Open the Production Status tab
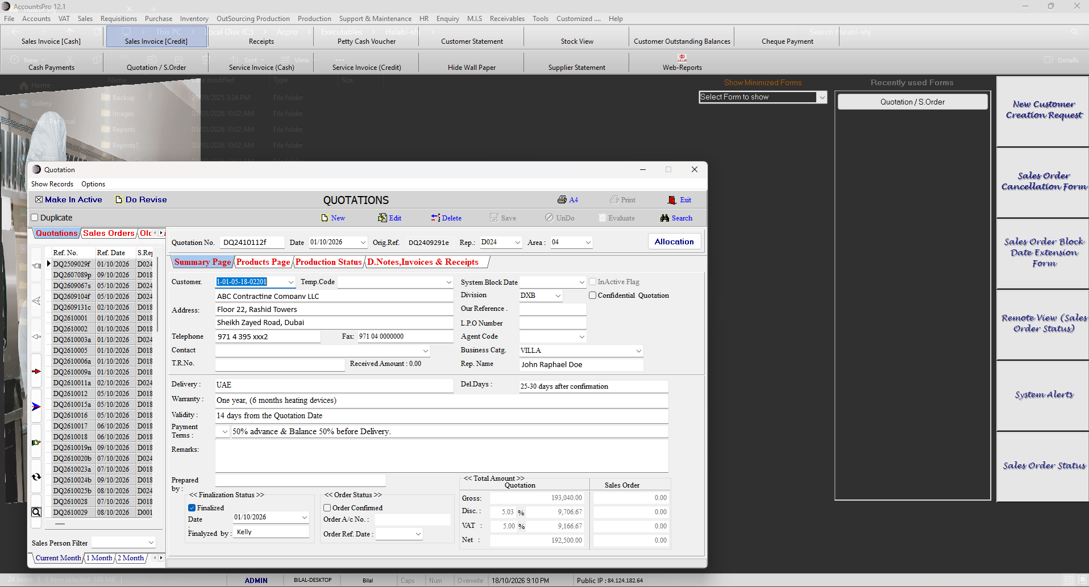The width and height of the screenshot is (1089, 587). pyautogui.click(x=329, y=262)
